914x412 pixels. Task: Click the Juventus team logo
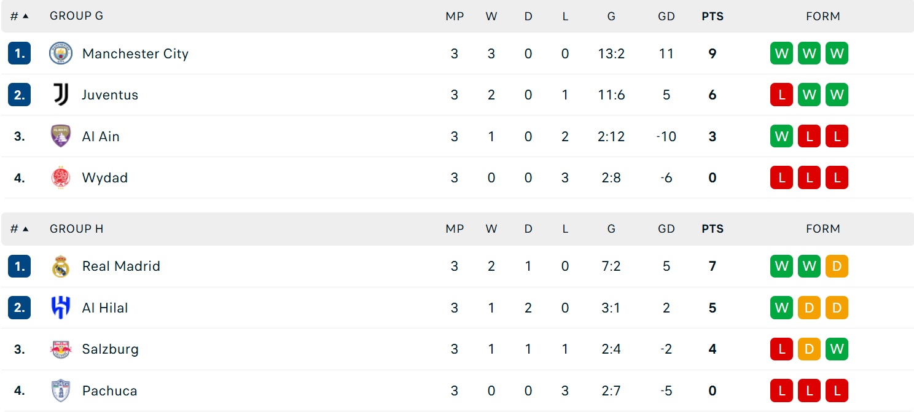click(x=61, y=95)
